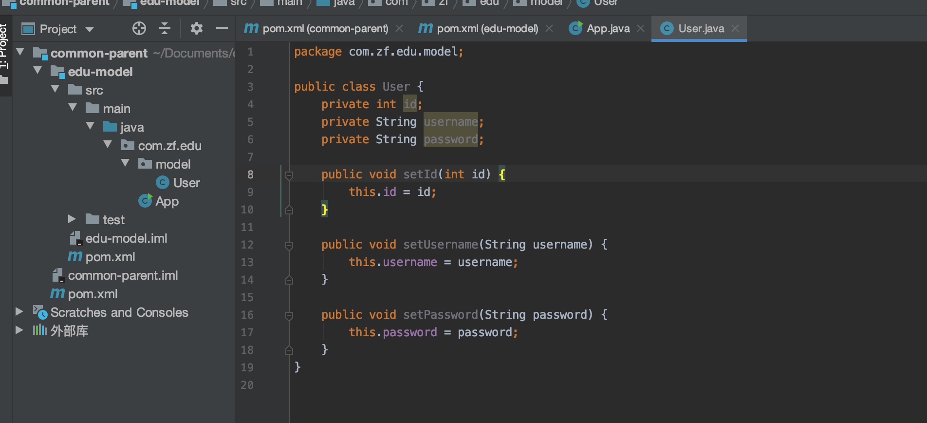Hide the Project panel with the minus icon
The image size is (927, 423).
(222, 29)
